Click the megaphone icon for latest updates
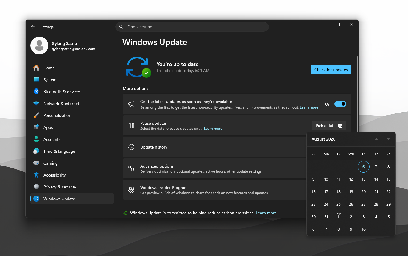Image resolution: width=408 pixels, height=256 pixels. (x=131, y=104)
